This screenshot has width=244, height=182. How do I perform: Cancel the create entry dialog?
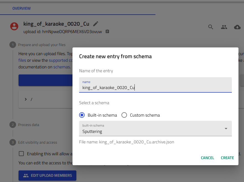tap(207, 158)
